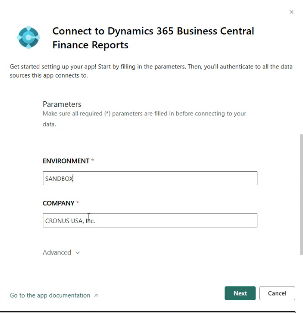The width and height of the screenshot is (303, 313).
Task: Expand the Advanced section
Action: (61, 252)
